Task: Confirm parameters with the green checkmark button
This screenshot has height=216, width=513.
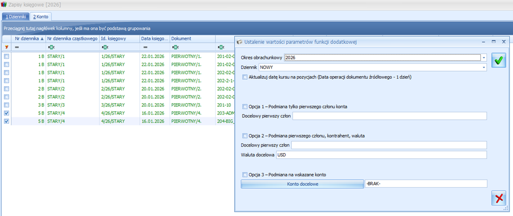Action: pos(499,61)
